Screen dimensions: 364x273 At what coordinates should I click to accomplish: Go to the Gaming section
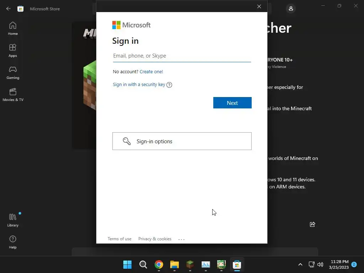click(13, 73)
